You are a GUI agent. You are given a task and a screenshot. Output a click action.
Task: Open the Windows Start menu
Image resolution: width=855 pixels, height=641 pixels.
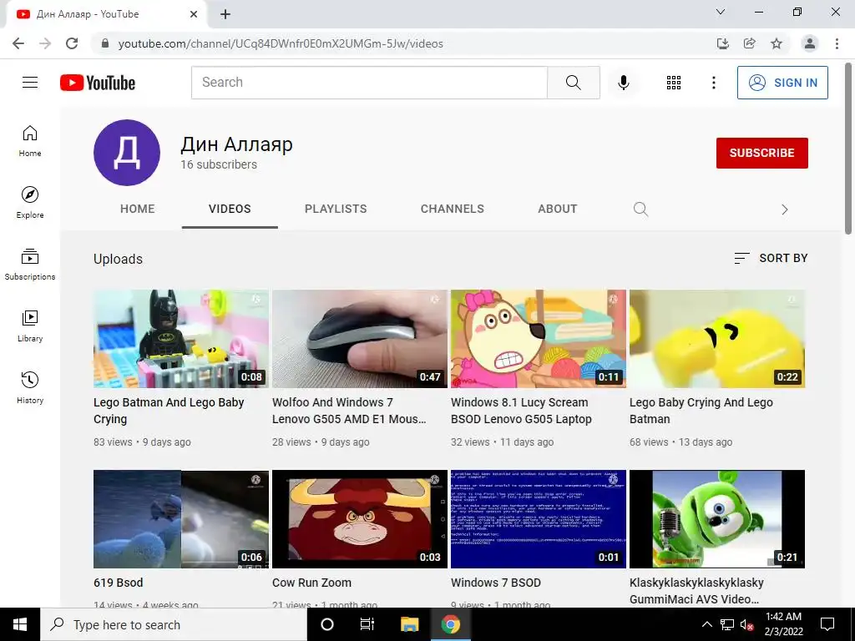pyautogui.click(x=20, y=624)
